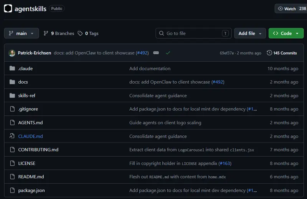The width and height of the screenshot is (307, 199).
Task: Open pull request #492 in latest commit header
Action: pyautogui.click(x=142, y=53)
